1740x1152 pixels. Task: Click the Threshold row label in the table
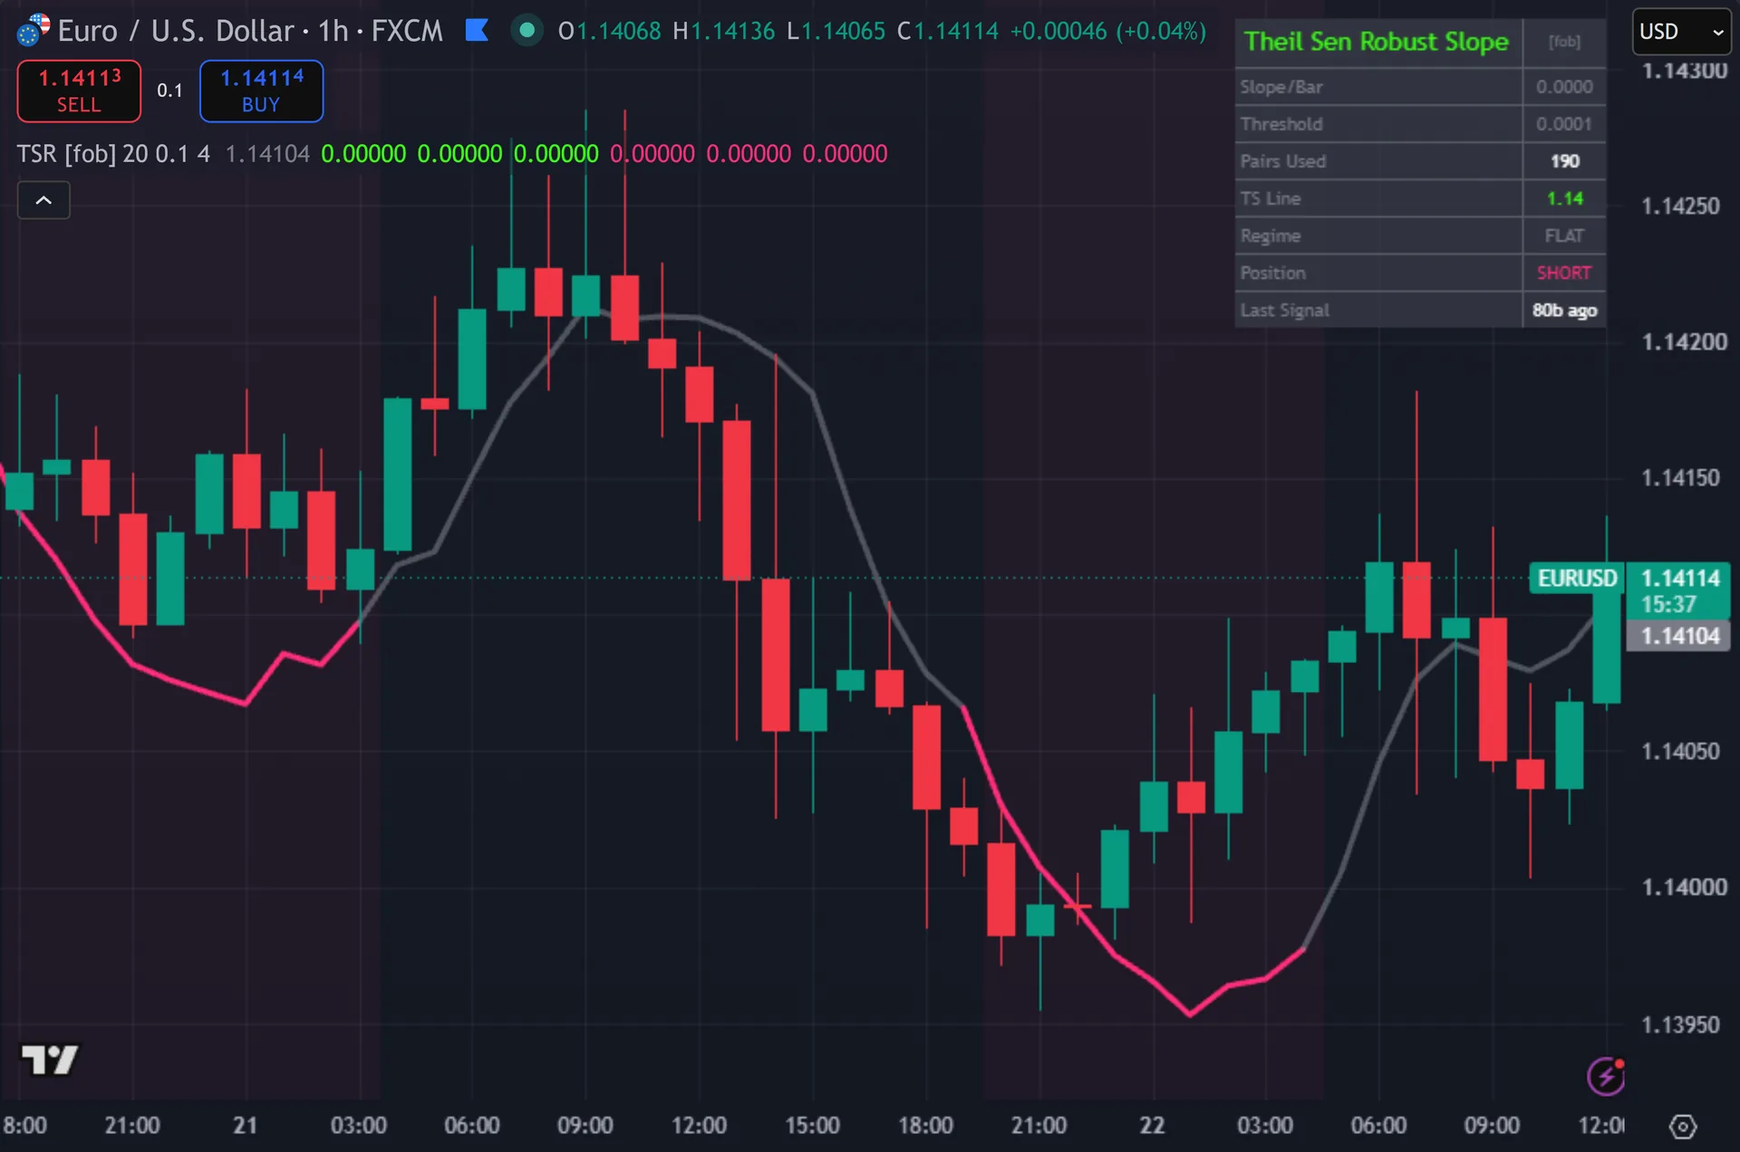pos(1281,124)
